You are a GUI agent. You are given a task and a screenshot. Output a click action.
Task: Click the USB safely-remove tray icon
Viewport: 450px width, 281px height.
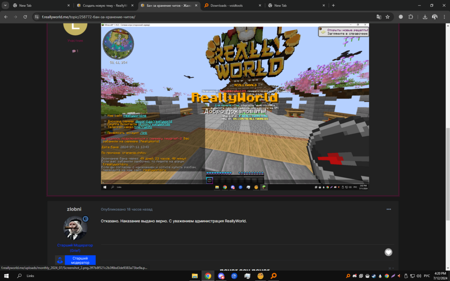point(406,276)
